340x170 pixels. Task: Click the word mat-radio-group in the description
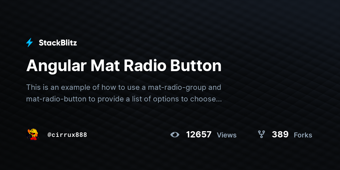(x=177, y=87)
